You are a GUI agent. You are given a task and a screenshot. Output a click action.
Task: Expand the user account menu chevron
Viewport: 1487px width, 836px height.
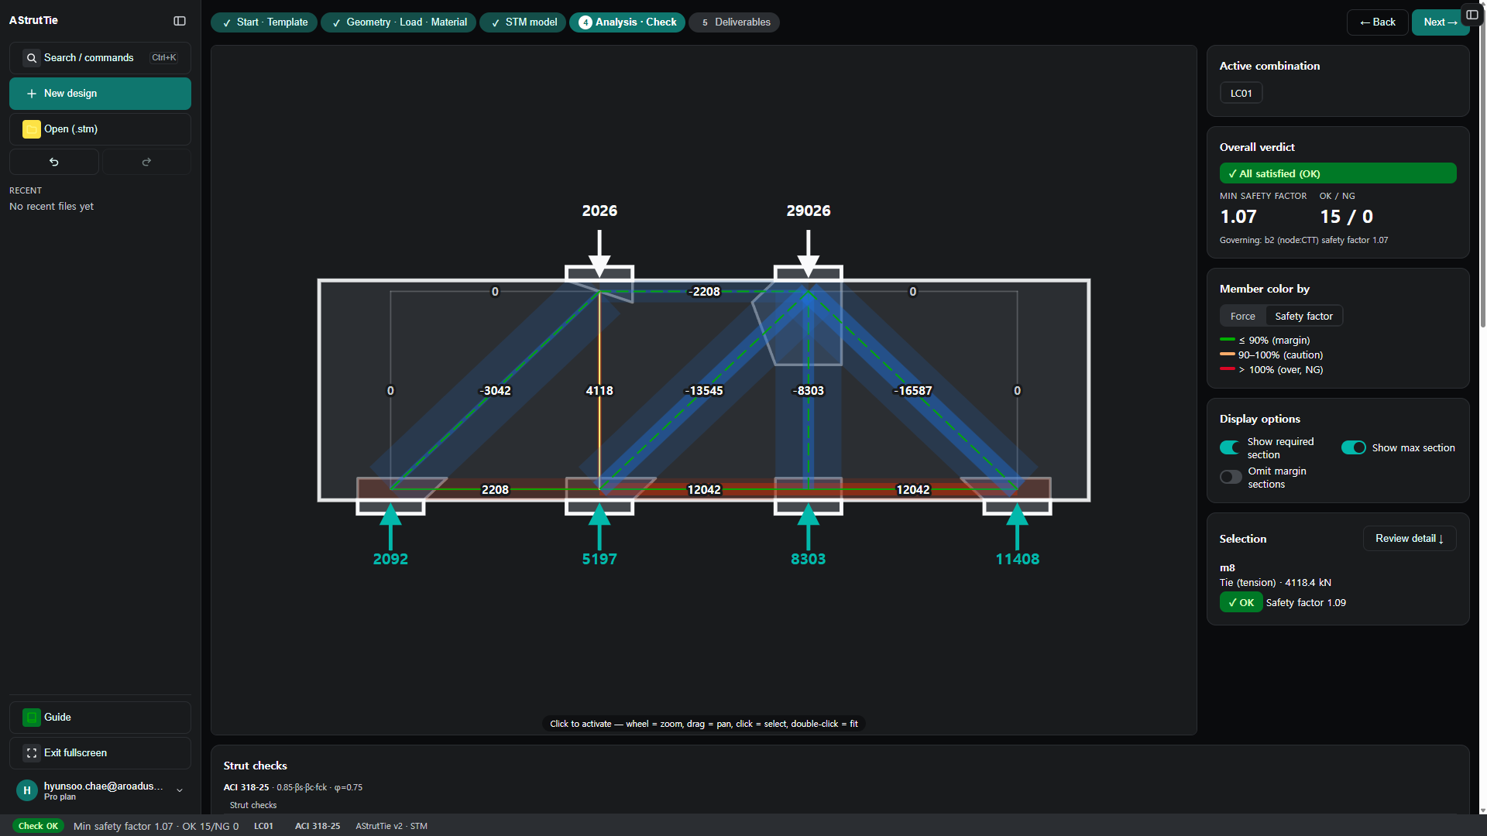pyautogui.click(x=180, y=790)
